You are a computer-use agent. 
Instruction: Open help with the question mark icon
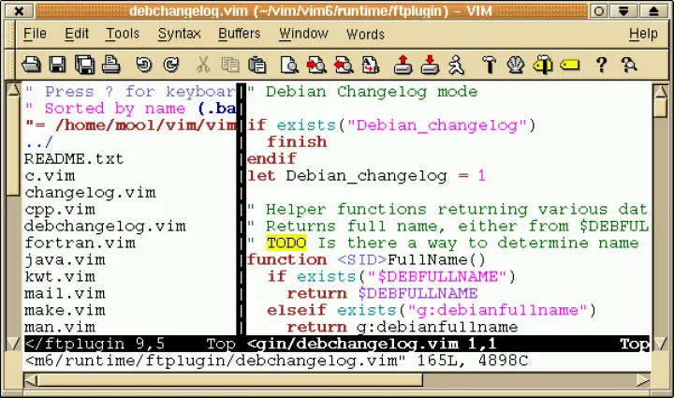602,65
